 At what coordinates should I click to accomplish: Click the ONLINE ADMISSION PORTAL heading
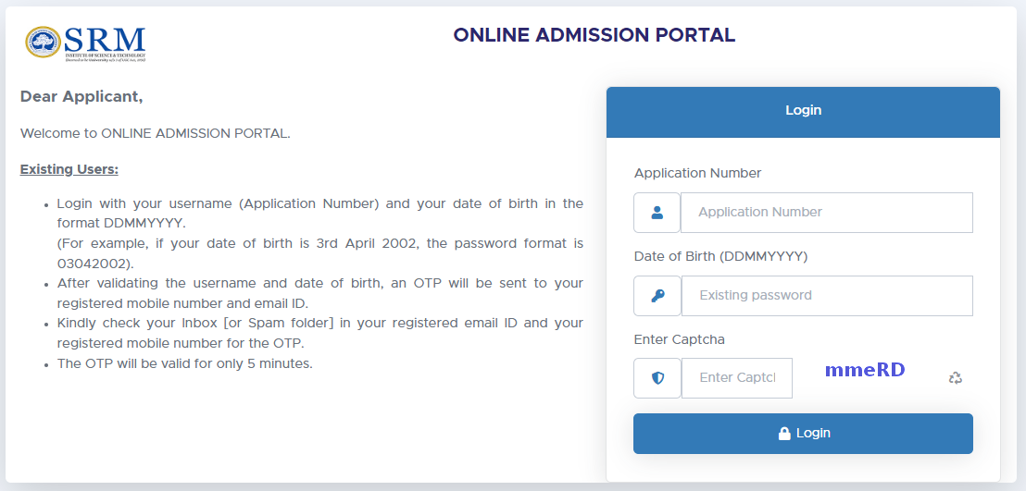(x=594, y=34)
